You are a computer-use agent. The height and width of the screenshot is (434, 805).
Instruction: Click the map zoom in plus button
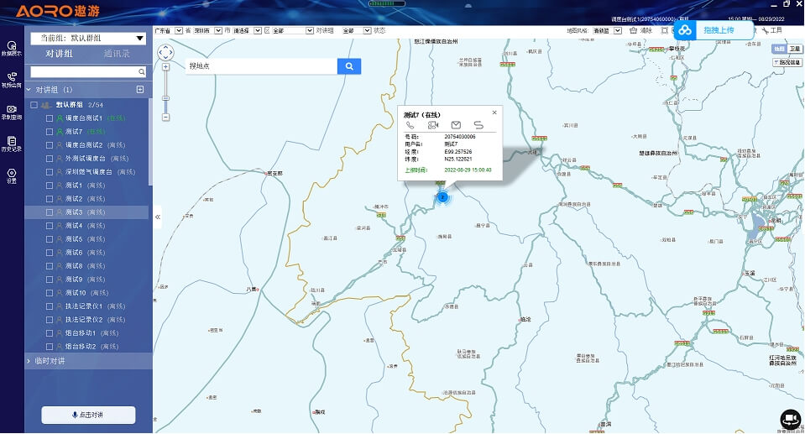coord(165,67)
